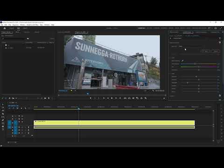Viewport: 224px width, 168px height.
Task: Select the Pen tool
Action: [3, 120]
